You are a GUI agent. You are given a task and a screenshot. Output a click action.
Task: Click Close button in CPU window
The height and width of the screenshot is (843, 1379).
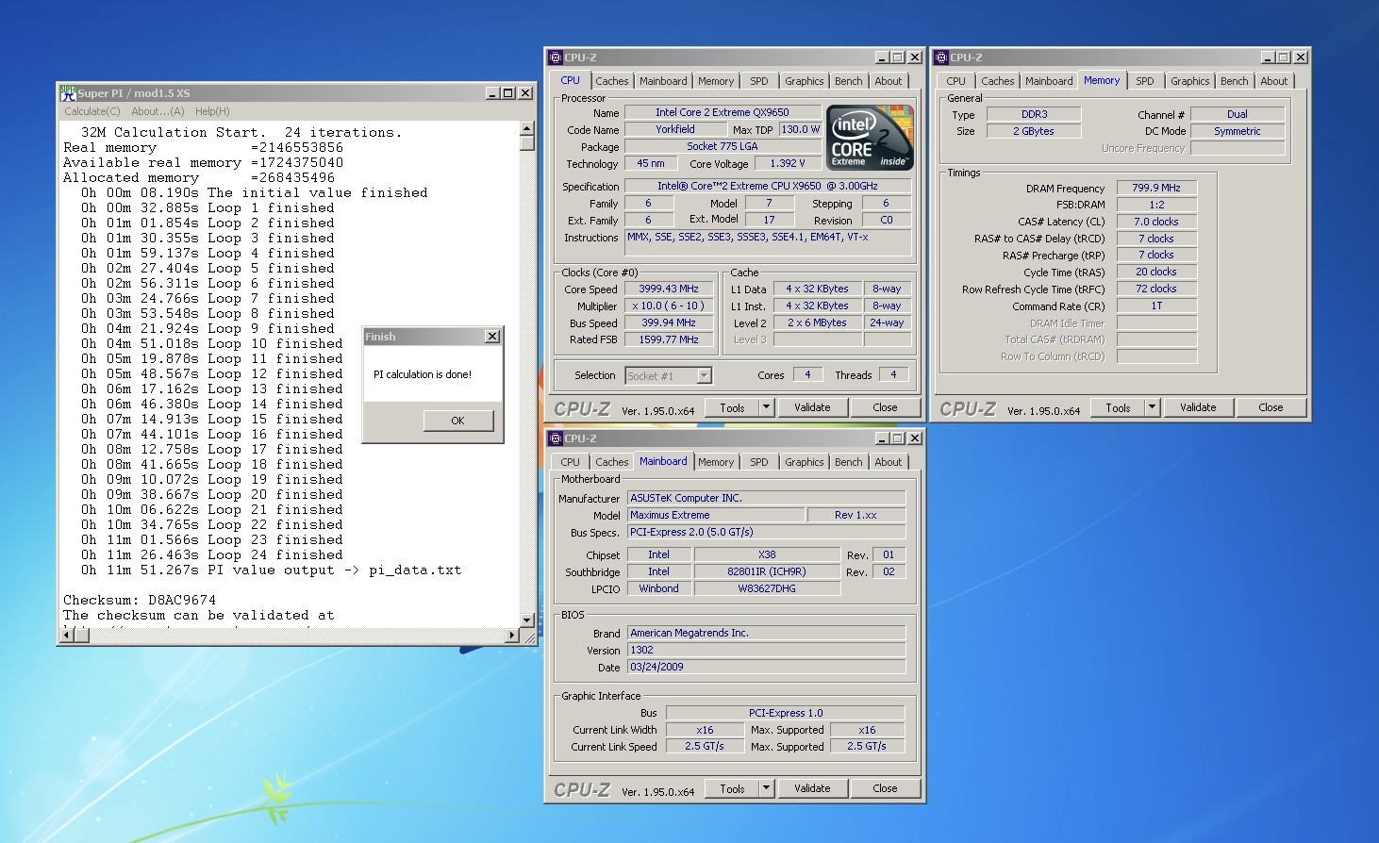click(x=885, y=407)
